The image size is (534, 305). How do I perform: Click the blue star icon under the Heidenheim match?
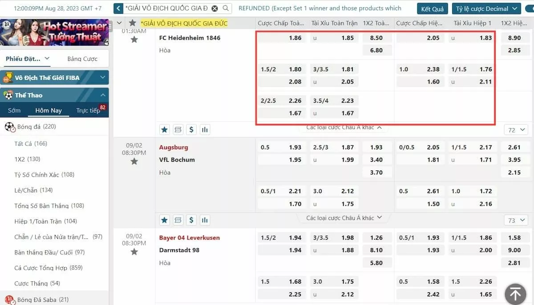pyautogui.click(x=164, y=130)
